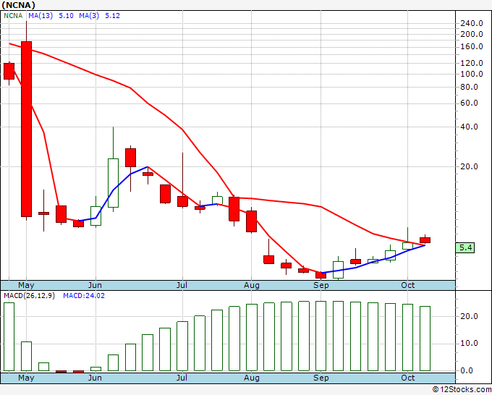
Task: Click the 0.0 label on MACD axis
Action: click(467, 370)
